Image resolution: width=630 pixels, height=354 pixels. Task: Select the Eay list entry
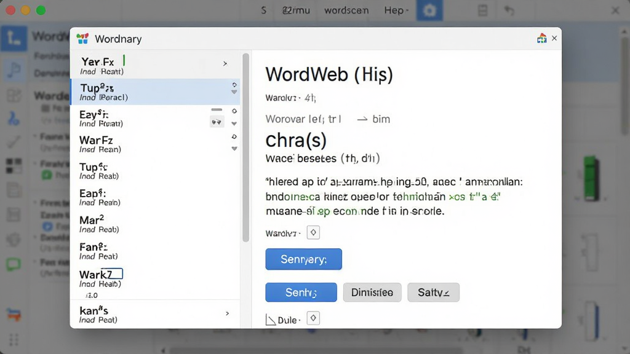tap(154, 119)
